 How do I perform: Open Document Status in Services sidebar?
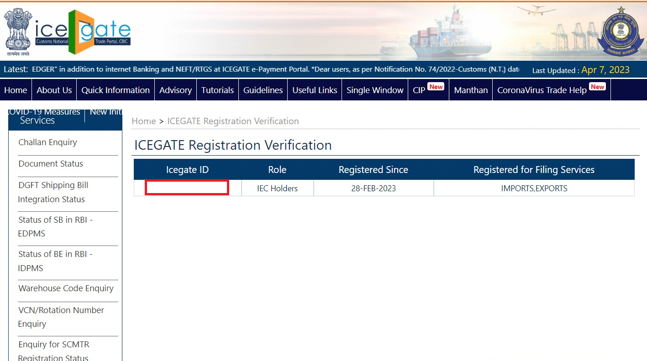click(x=51, y=164)
